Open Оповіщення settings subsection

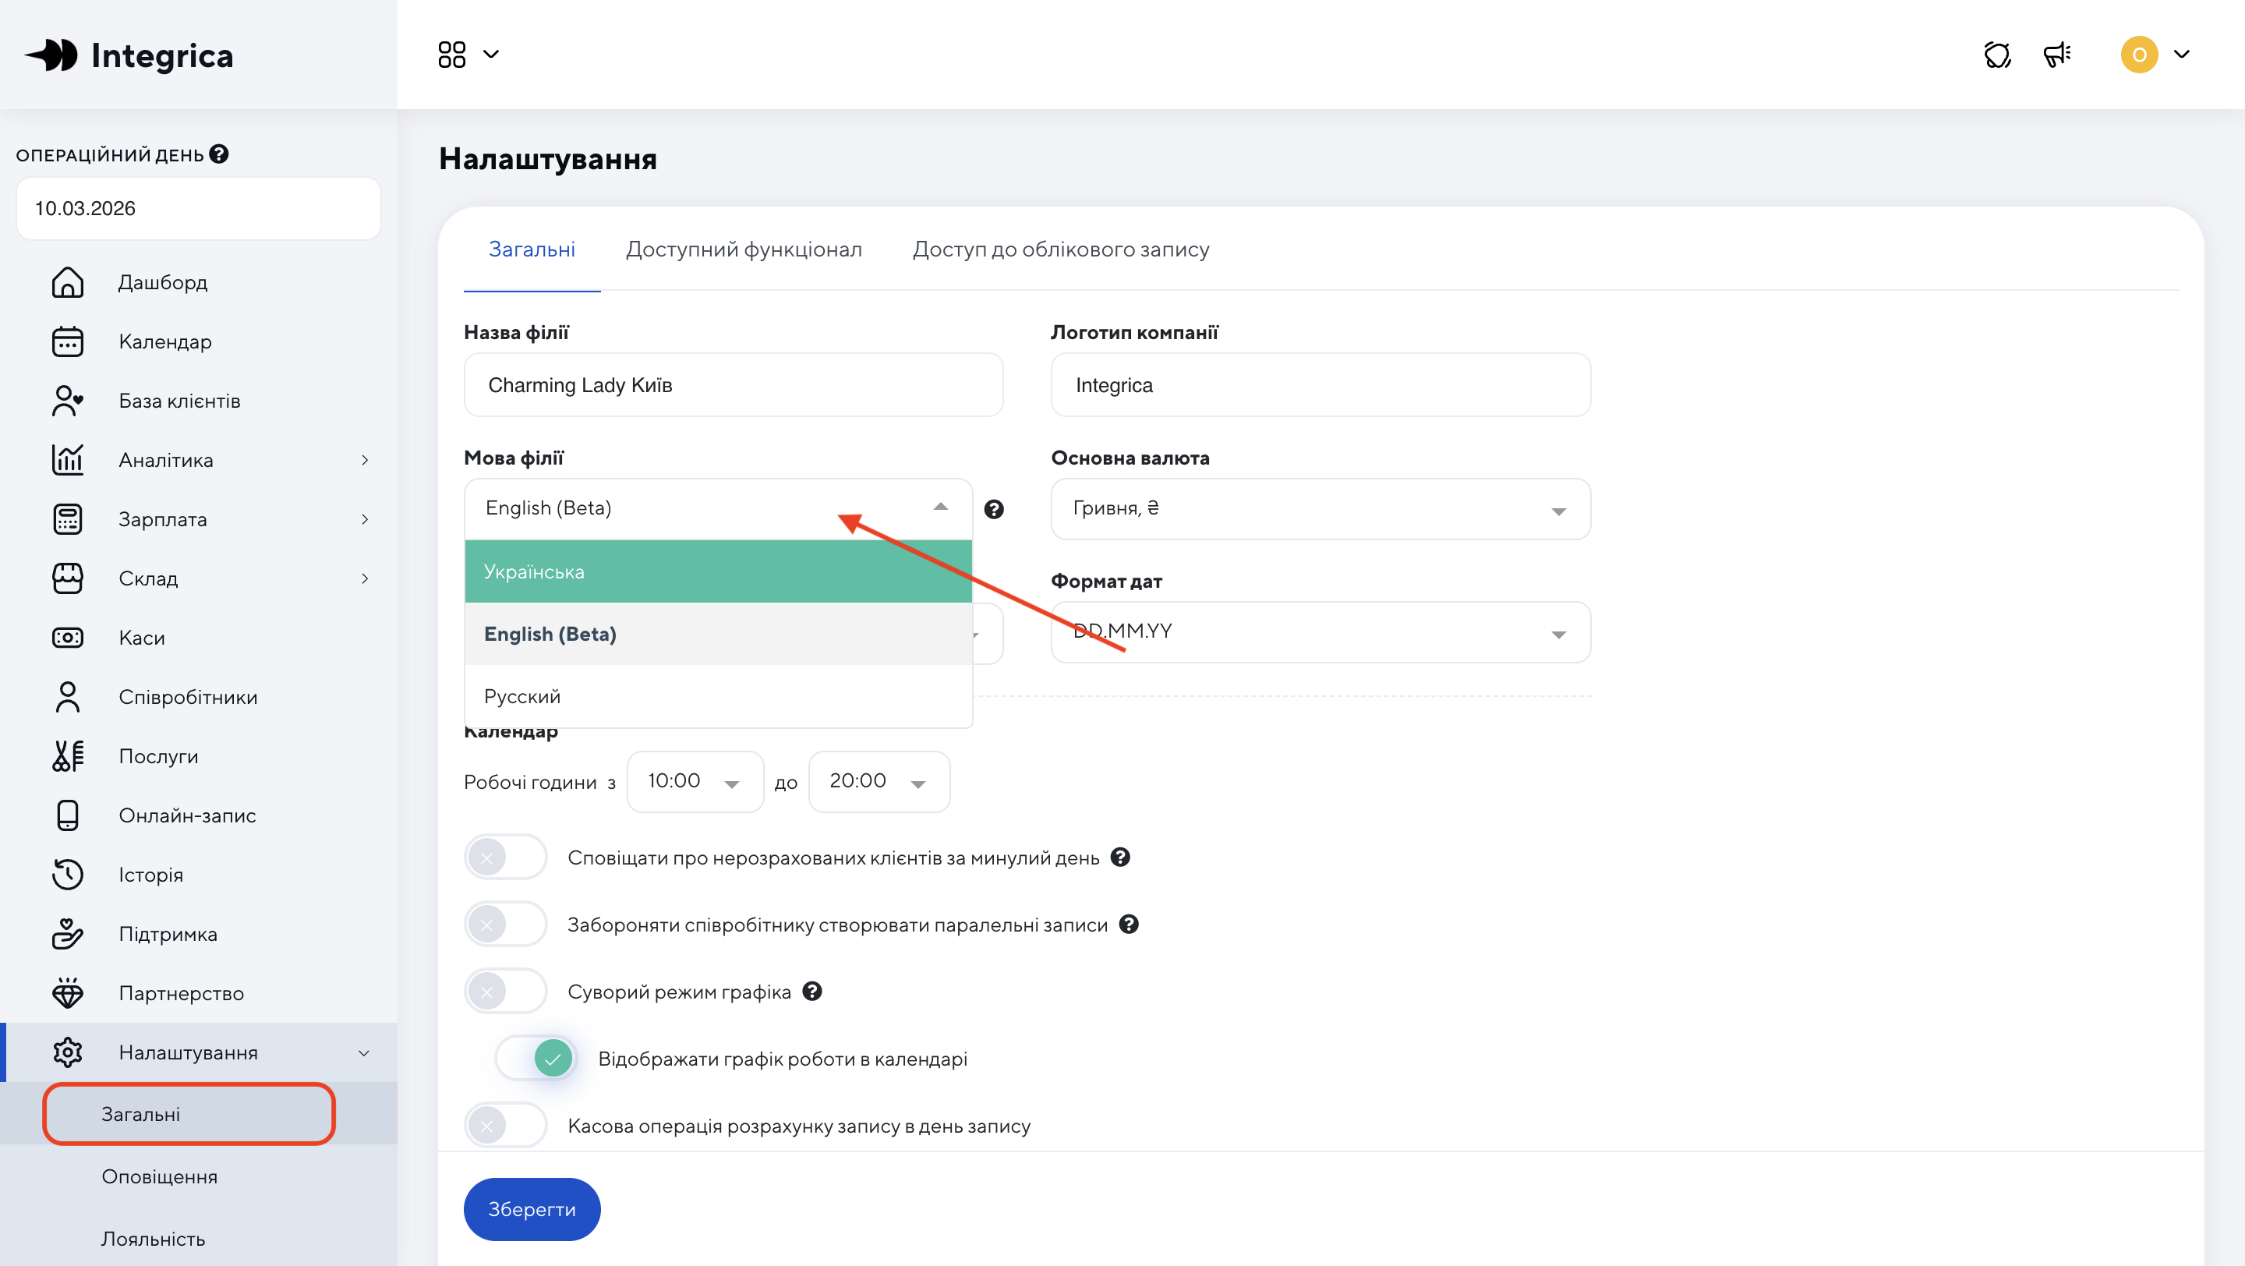(x=160, y=1176)
